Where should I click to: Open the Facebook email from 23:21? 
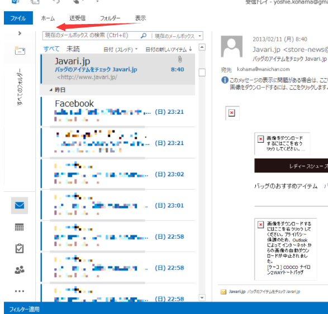click(x=118, y=112)
